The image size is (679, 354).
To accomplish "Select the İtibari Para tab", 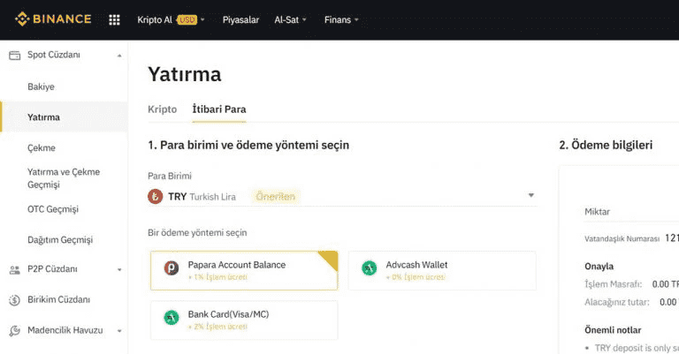I will coord(219,109).
